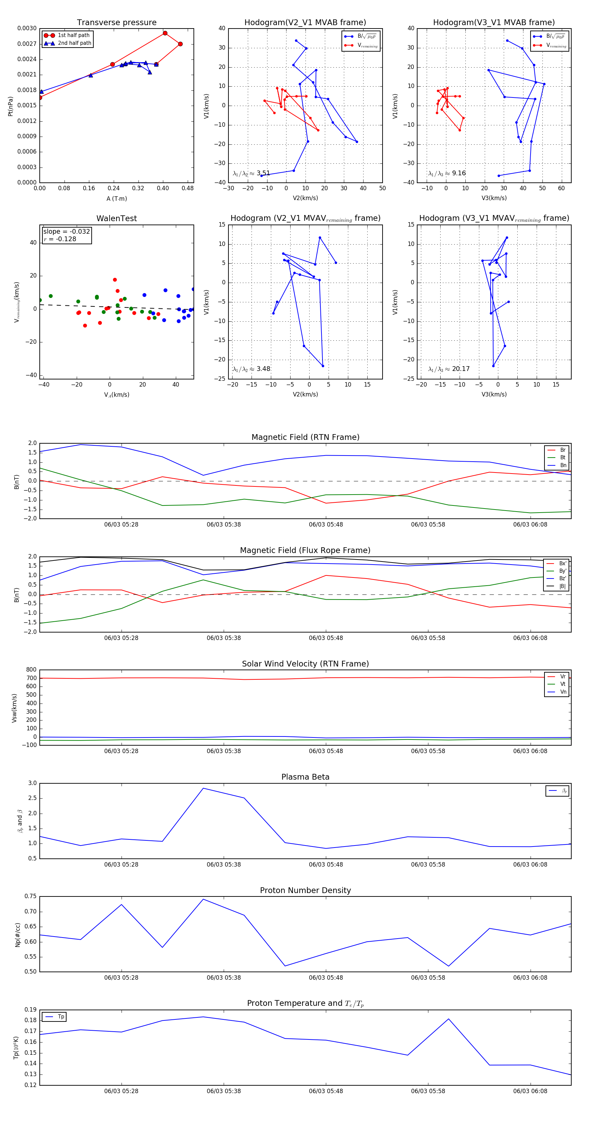Click the '2nd half path' legend entry
The image size is (611, 1121).
68,43
